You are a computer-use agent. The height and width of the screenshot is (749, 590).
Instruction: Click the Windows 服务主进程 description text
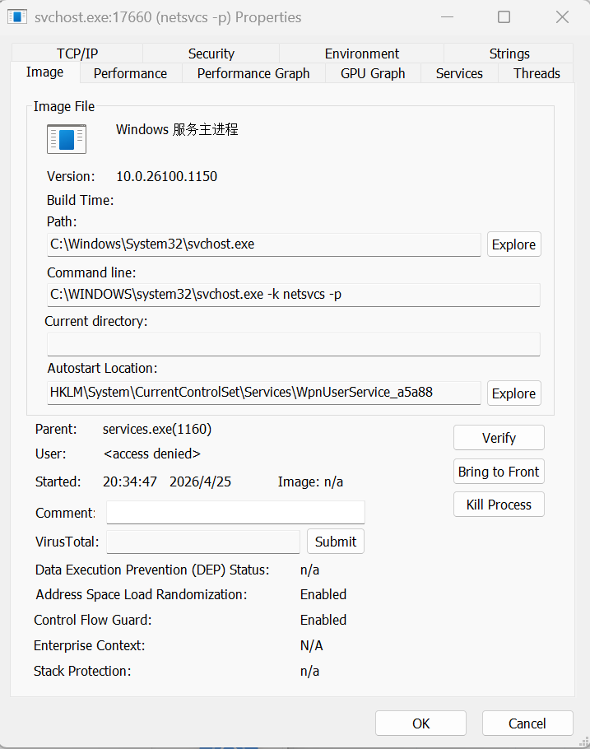177,129
